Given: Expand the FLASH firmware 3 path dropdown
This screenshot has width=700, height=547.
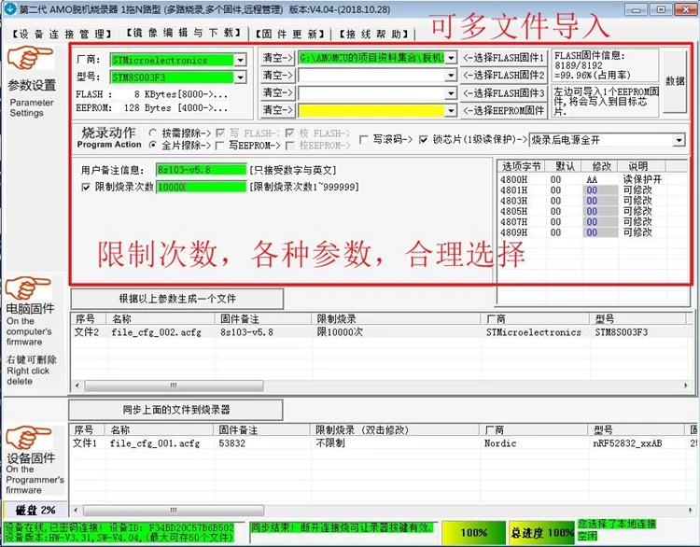Looking at the screenshot, I should point(451,93).
